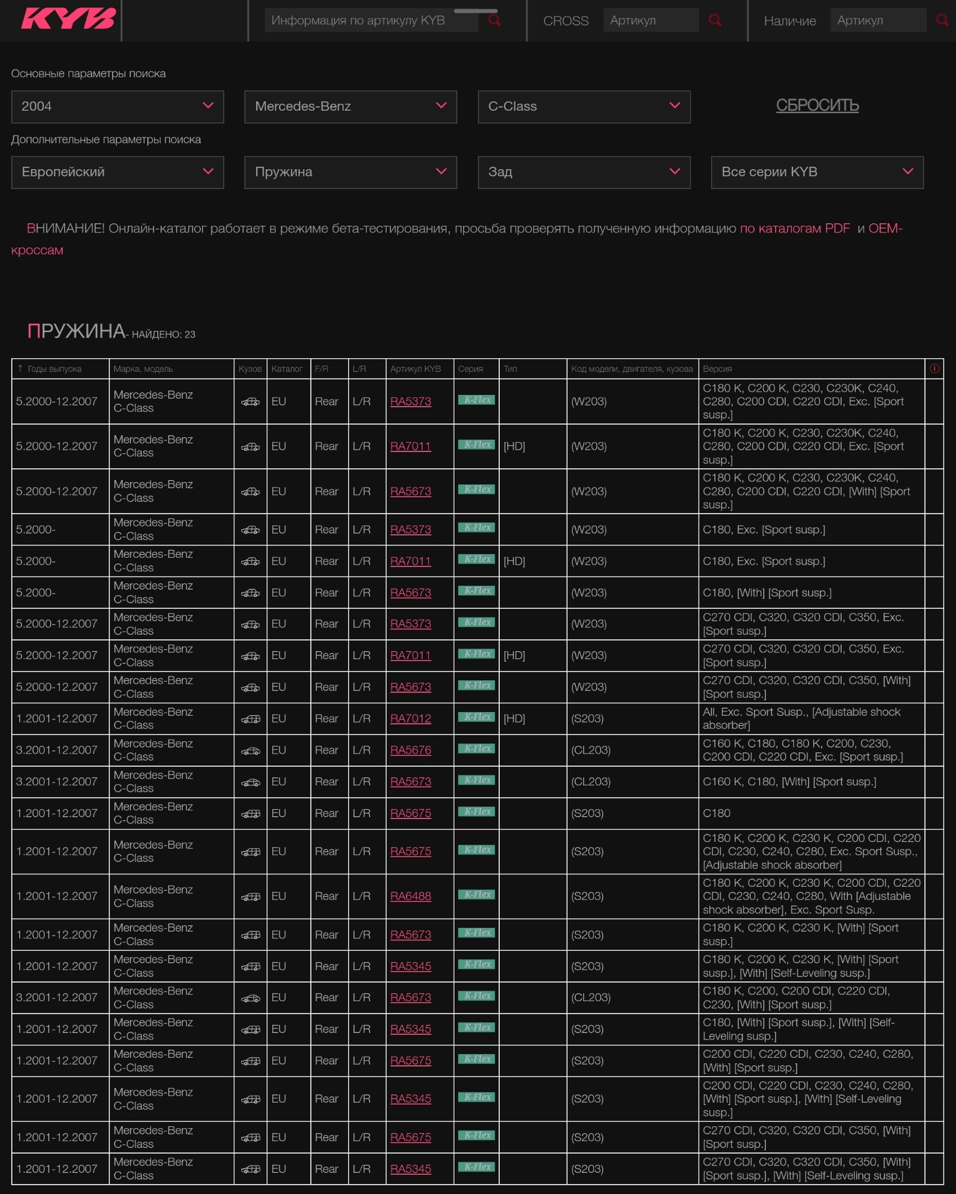Image resolution: width=956 pixels, height=1194 pixels.
Task: Click in the Информация по артикулу KYB field
Action: pyautogui.click(x=372, y=21)
